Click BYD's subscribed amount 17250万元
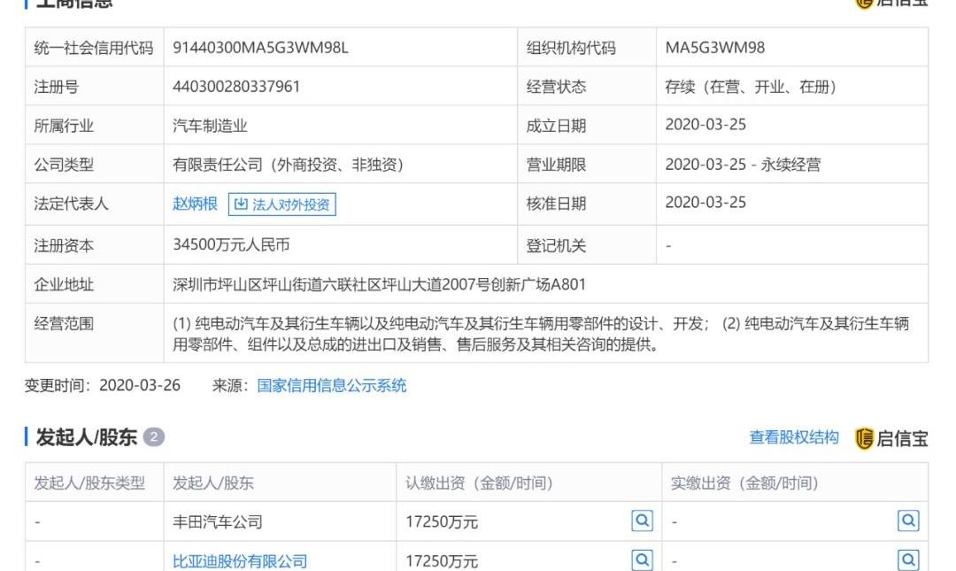The width and height of the screenshot is (956, 571). tap(442, 561)
